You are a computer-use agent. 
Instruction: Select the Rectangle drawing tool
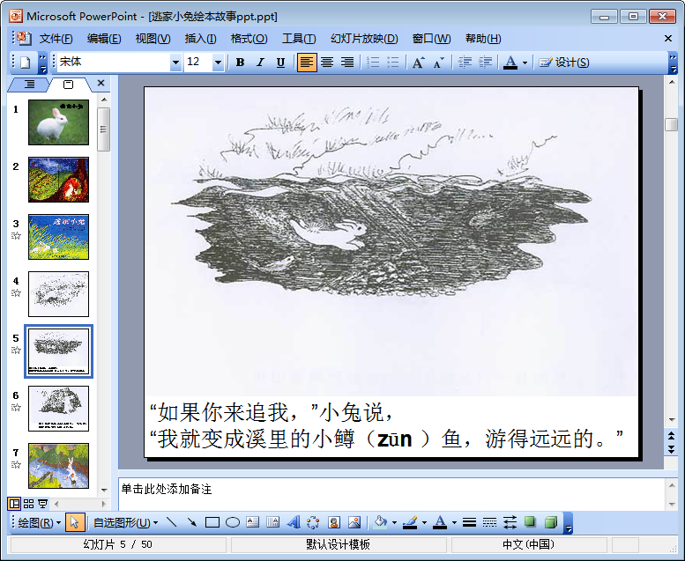pyautogui.click(x=212, y=522)
